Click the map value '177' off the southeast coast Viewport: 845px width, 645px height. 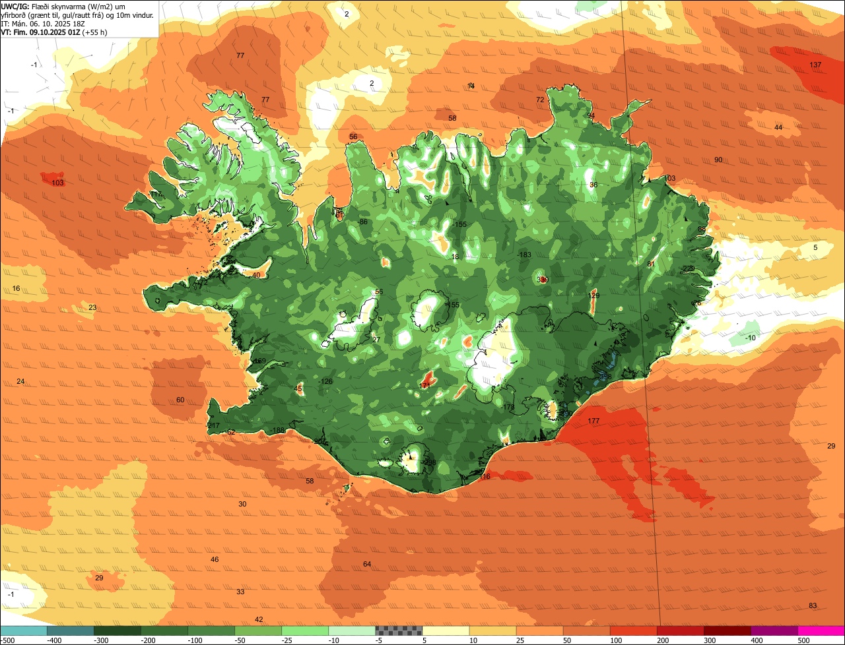coord(593,421)
